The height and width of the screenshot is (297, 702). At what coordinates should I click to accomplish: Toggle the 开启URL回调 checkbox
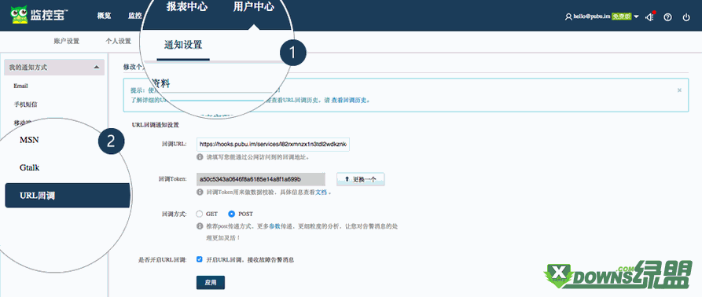coord(199,259)
